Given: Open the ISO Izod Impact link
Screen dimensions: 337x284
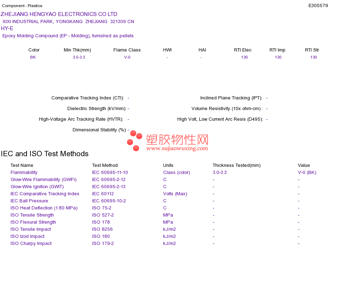Looking at the screenshot, I should tap(28, 236).
